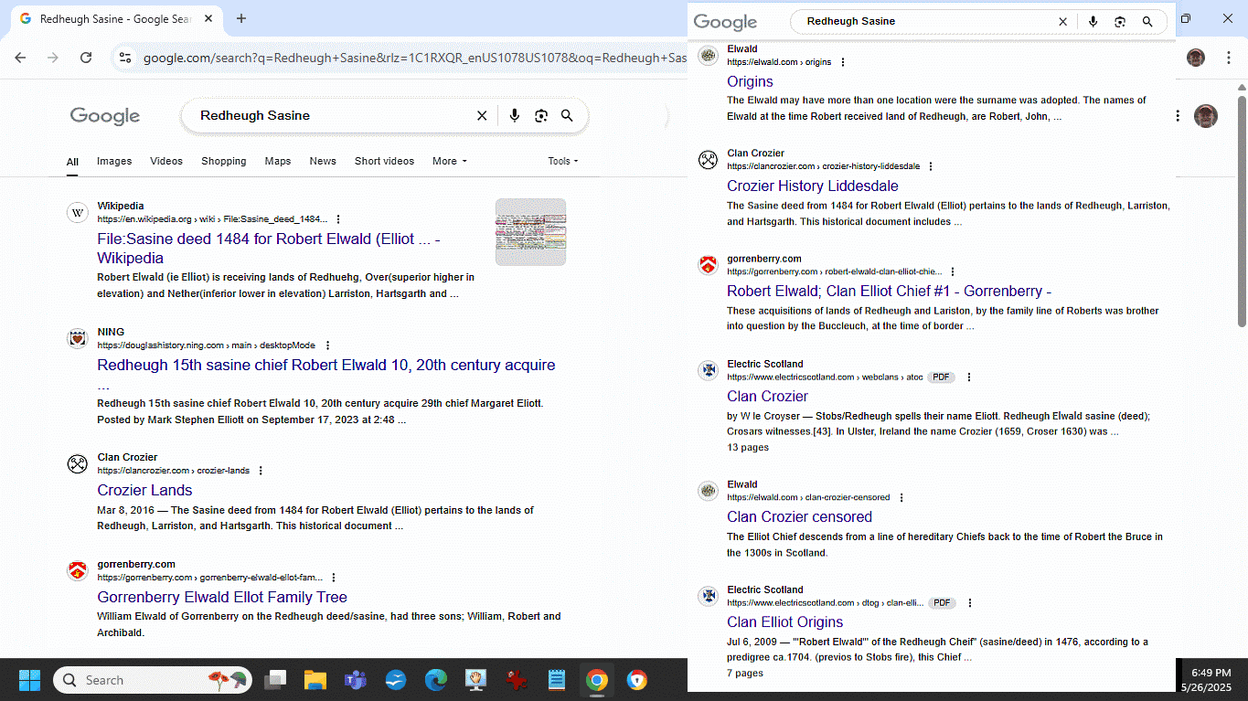
Task: Open Gorrenberry Elwald Ellot Family Tree result
Action: pos(222,597)
